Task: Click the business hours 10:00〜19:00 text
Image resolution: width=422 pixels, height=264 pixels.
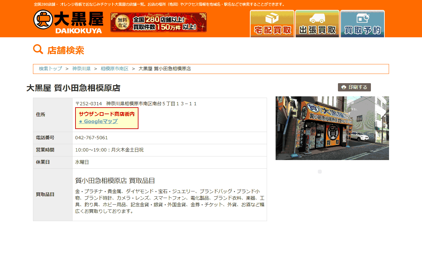Action: (x=109, y=150)
